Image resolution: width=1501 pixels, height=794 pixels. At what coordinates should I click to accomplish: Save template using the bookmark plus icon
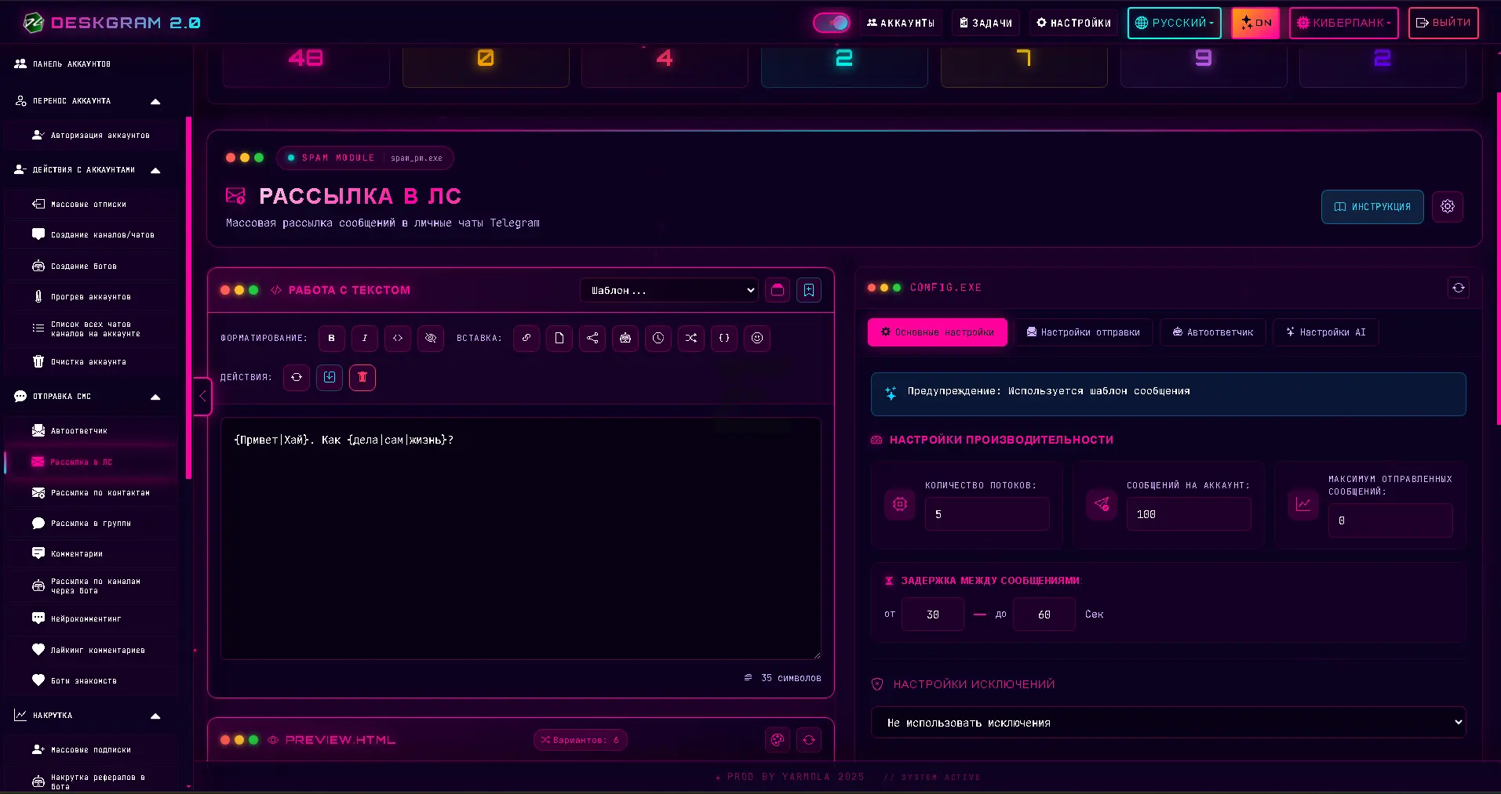[809, 290]
